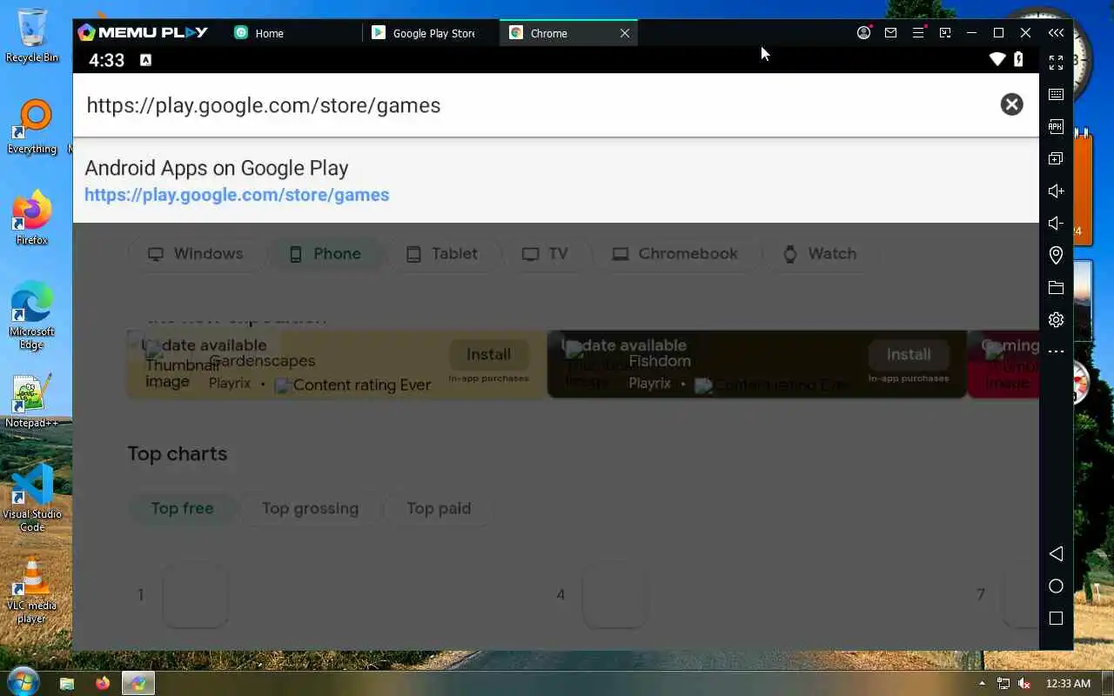Select the TV device filter chip
The height and width of the screenshot is (696, 1114).
pos(545,253)
